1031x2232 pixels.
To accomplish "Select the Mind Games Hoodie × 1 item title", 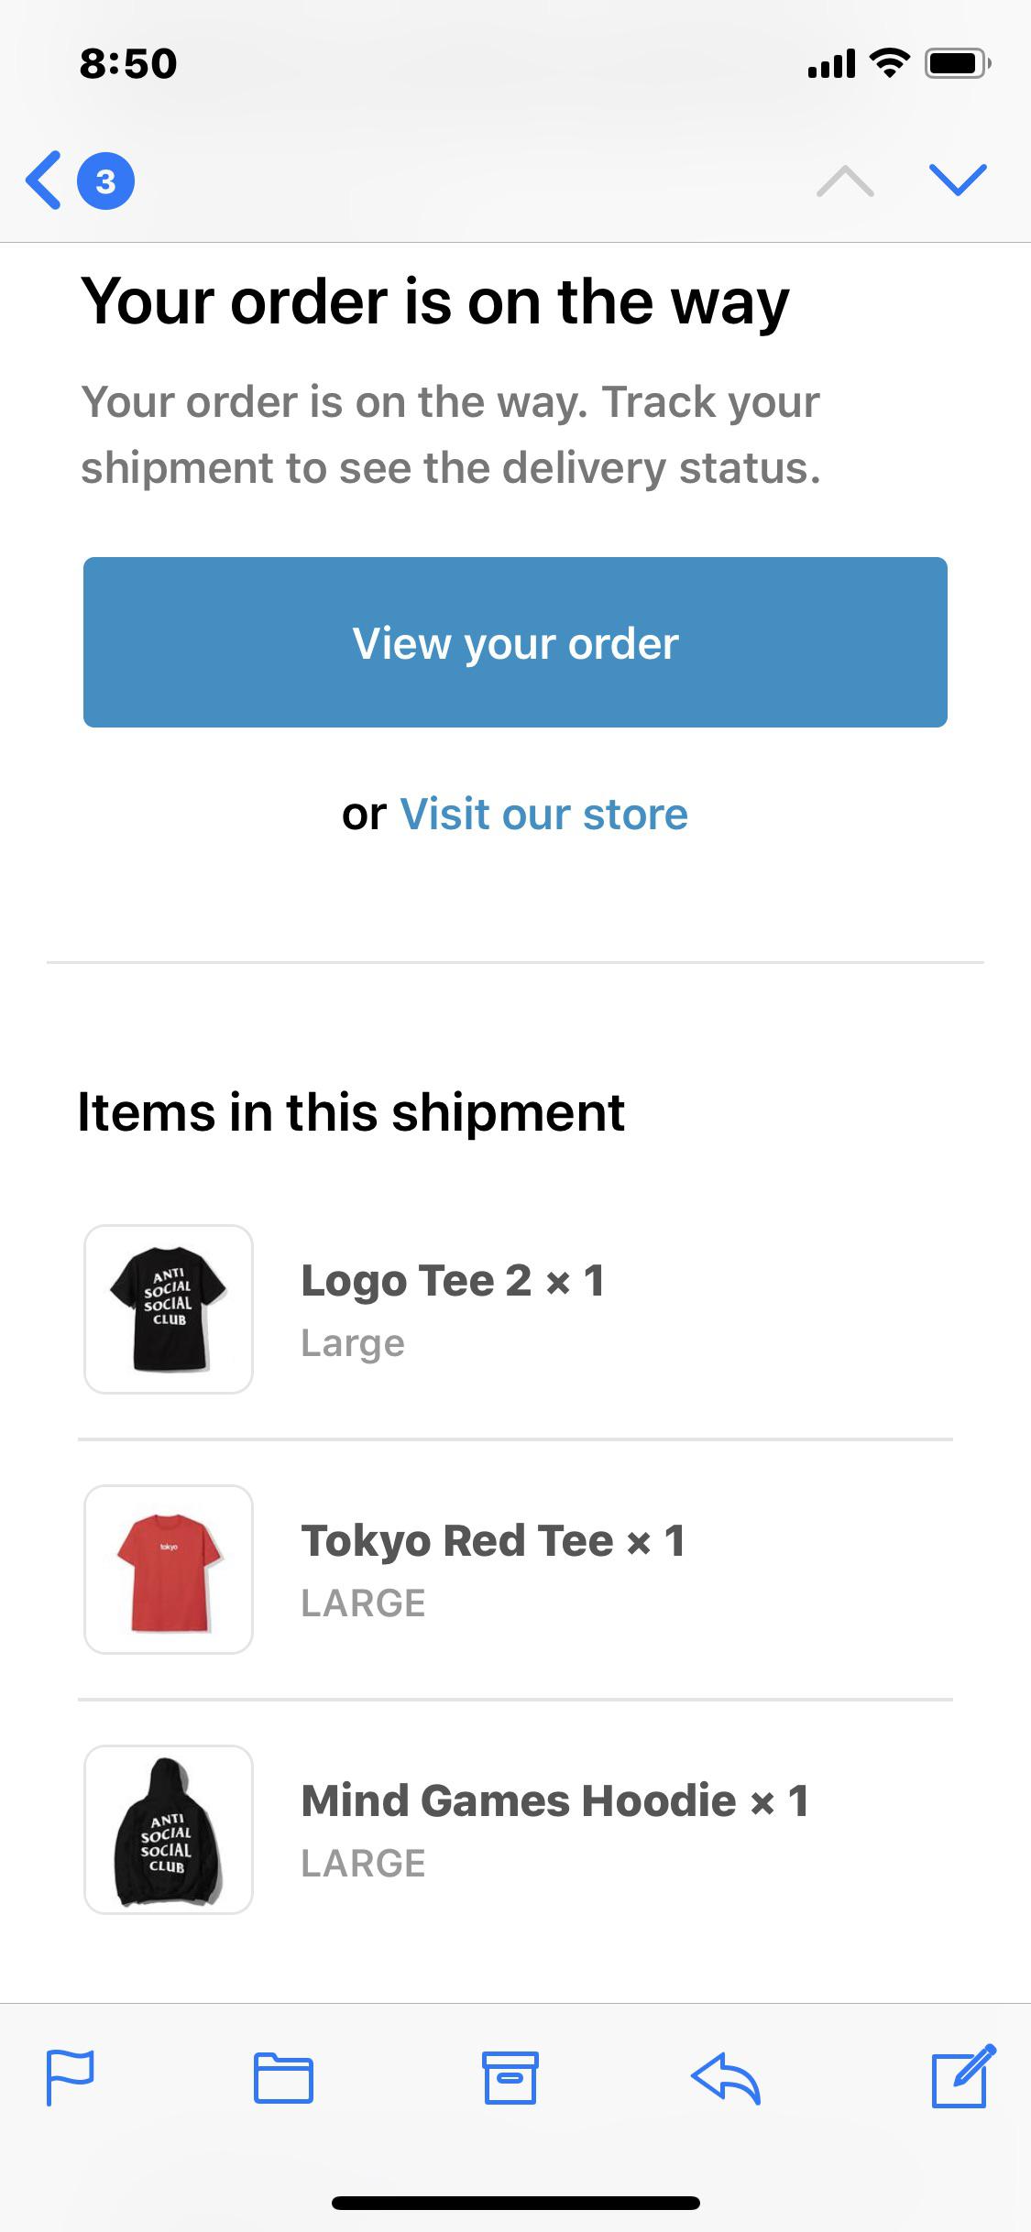I will tap(554, 1800).
